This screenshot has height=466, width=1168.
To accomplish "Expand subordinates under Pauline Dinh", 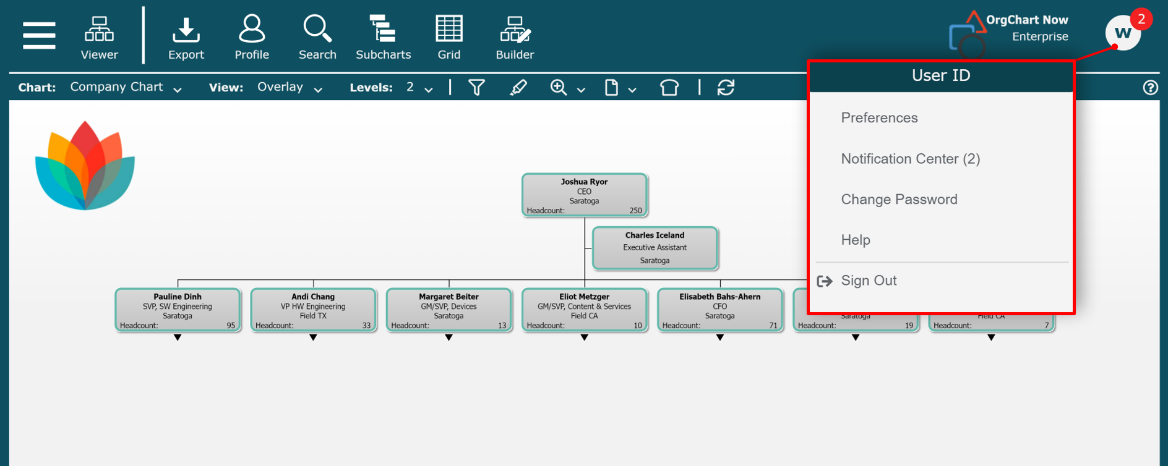I will [178, 337].
